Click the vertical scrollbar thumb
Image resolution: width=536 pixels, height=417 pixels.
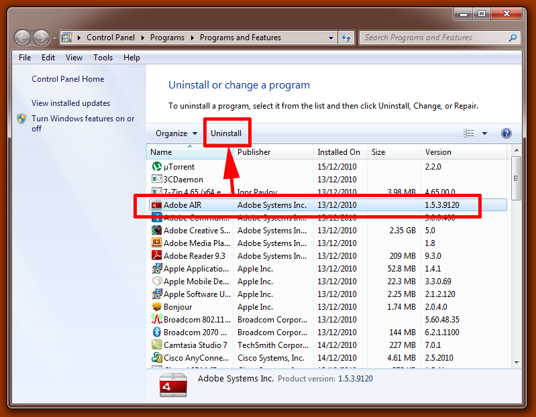pos(516,178)
